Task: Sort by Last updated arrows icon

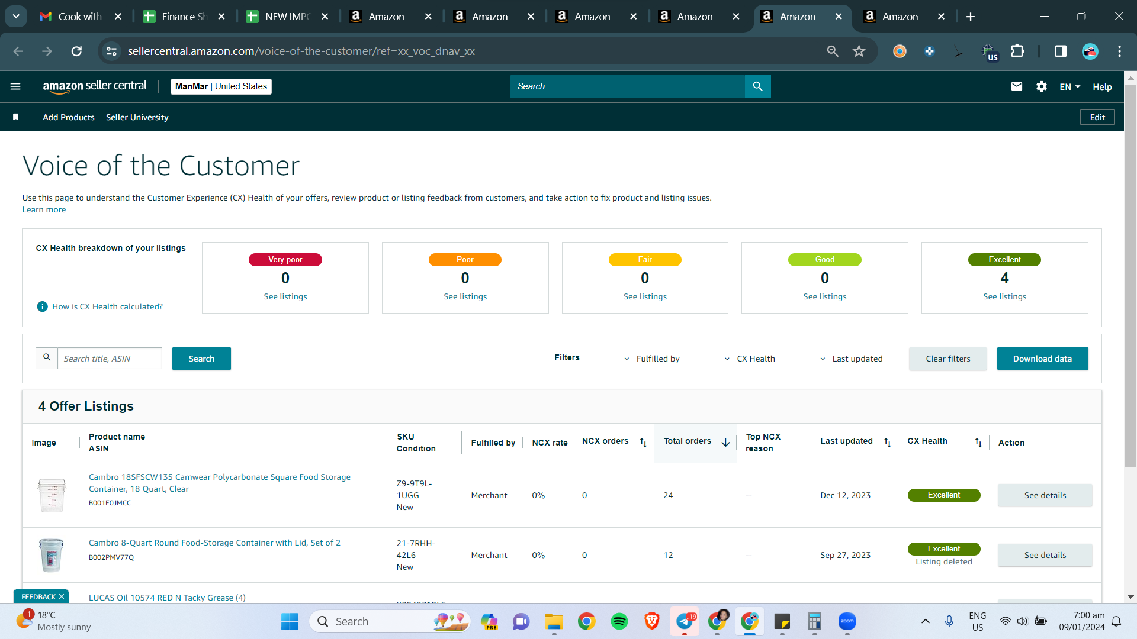Action: (887, 443)
